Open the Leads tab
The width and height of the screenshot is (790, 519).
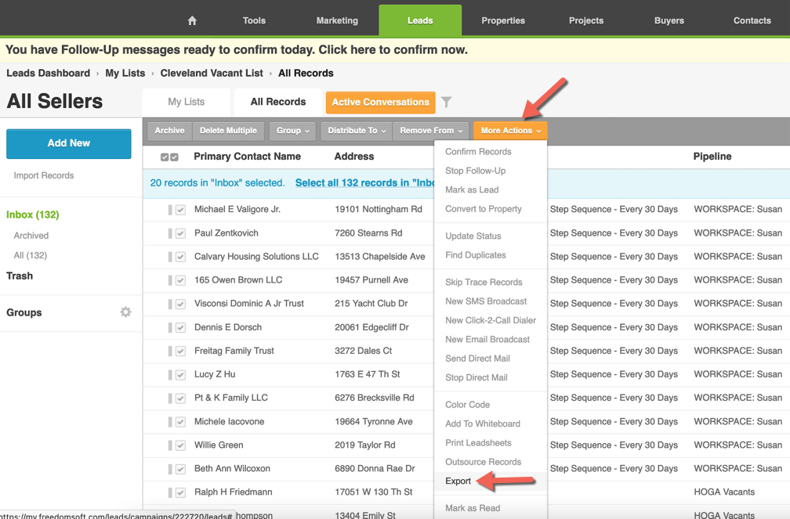point(420,20)
